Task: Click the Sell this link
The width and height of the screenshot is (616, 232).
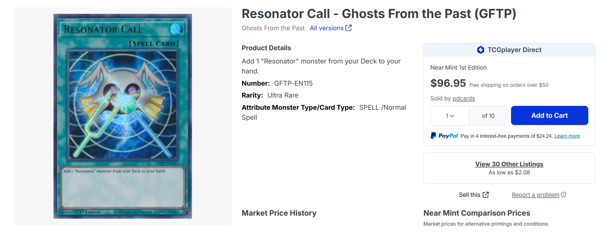Action: [469, 195]
